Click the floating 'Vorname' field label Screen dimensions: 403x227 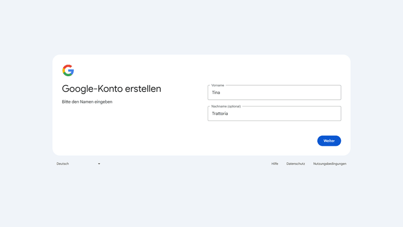(x=218, y=85)
